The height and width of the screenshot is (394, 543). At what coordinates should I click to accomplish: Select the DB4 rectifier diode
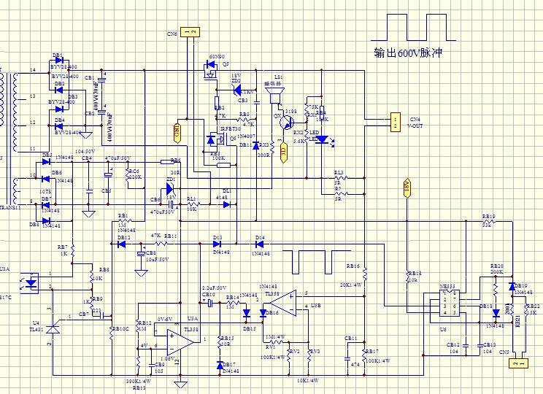point(59,126)
